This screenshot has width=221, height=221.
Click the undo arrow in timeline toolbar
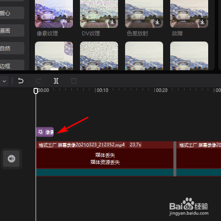click(21, 81)
